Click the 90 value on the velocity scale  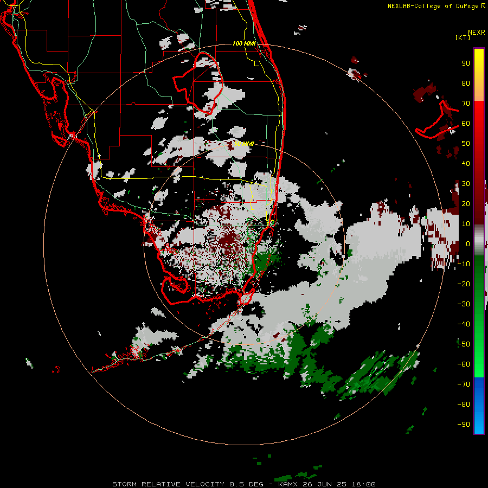point(466,63)
